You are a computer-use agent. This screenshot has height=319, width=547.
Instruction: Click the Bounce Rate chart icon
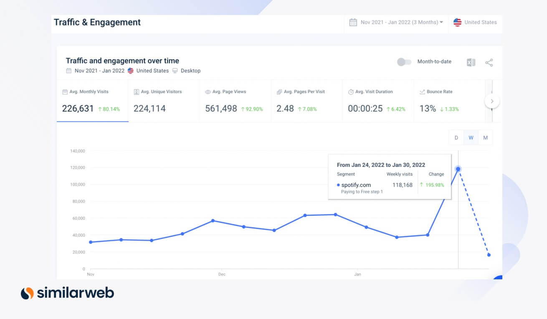click(422, 92)
